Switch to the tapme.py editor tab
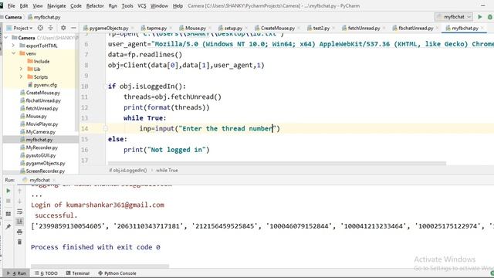 click(x=156, y=28)
